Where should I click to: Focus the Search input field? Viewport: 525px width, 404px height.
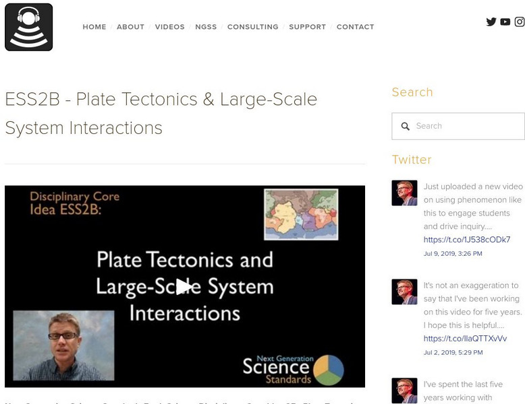pyautogui.click(x=466, y=126)
